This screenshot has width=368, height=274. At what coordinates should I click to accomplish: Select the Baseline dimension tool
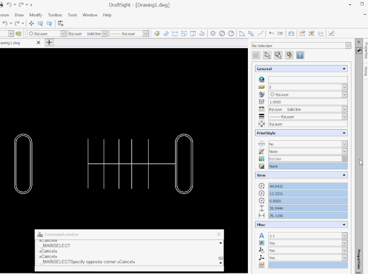pos(184,33)
